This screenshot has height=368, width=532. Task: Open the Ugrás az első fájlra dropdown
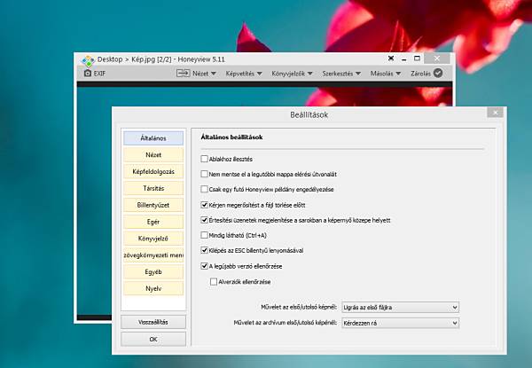click(401, 308)
